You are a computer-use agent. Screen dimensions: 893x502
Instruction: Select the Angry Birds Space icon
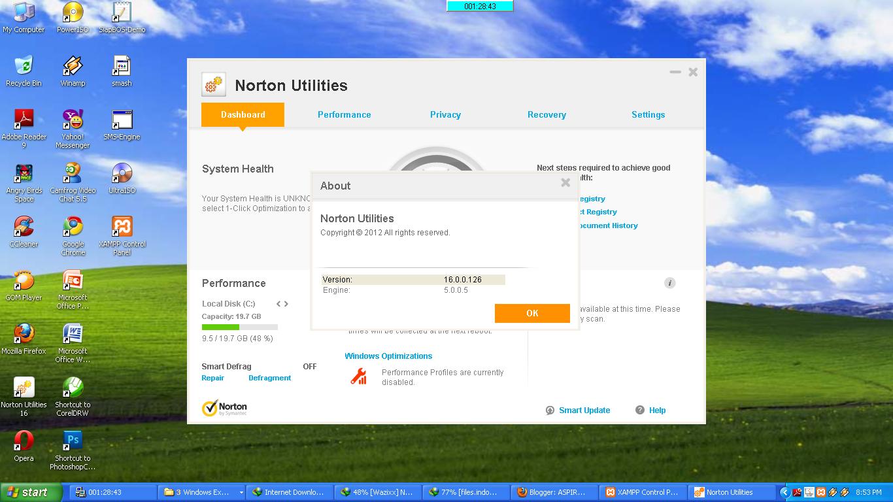[24, 182]
